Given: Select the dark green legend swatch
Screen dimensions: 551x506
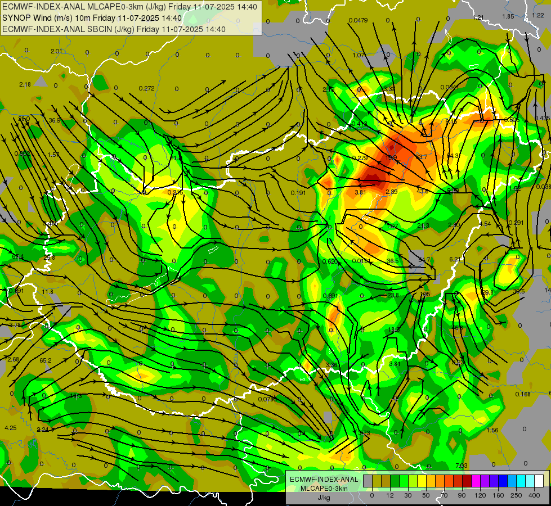Looking at the screenshot, I should point(395,481).
